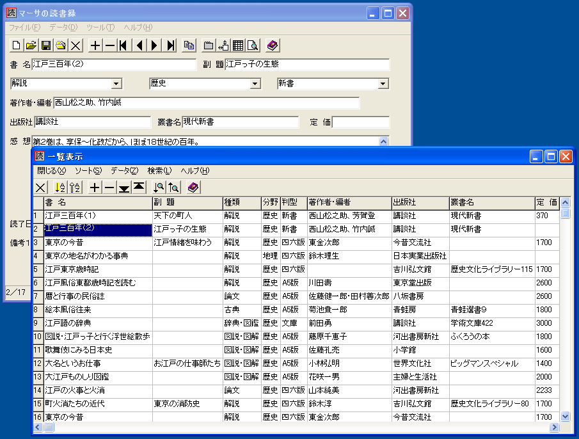Go to the previous record
The width and height of the screenshot is (579, 439).
pos(139,45)
